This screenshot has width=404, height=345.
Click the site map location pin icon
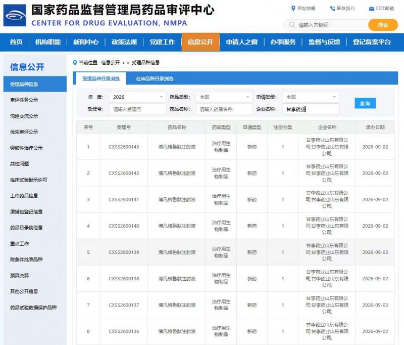(x=293, y=8)
